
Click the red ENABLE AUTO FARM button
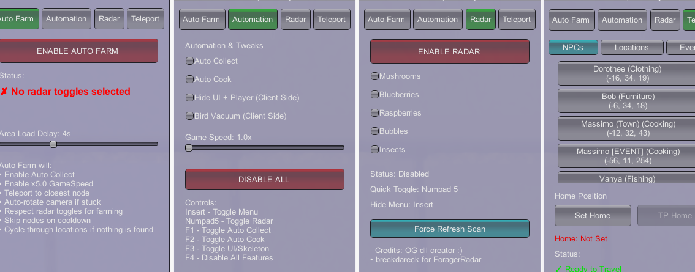pyautogui.click(x=77, y=51)
